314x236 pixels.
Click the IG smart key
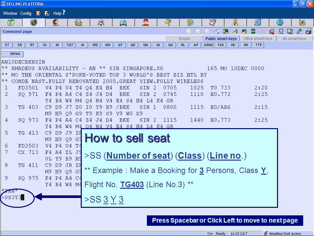pyautogui.click(x=45, y=45)
